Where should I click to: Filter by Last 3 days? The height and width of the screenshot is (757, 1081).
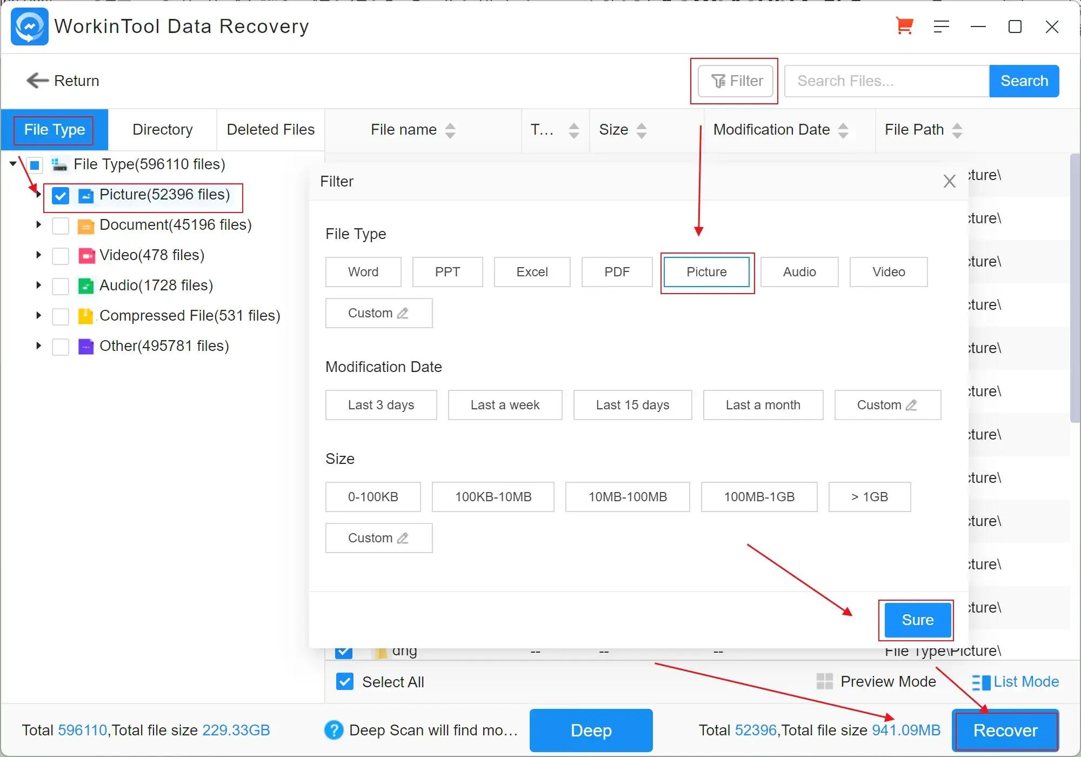coord(381,405)
